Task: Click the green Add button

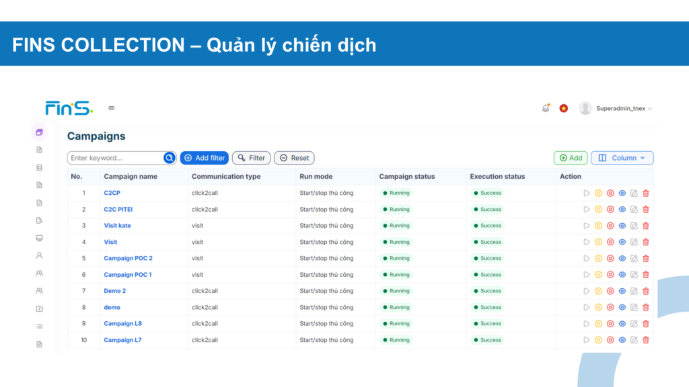Action: point(571,158)
